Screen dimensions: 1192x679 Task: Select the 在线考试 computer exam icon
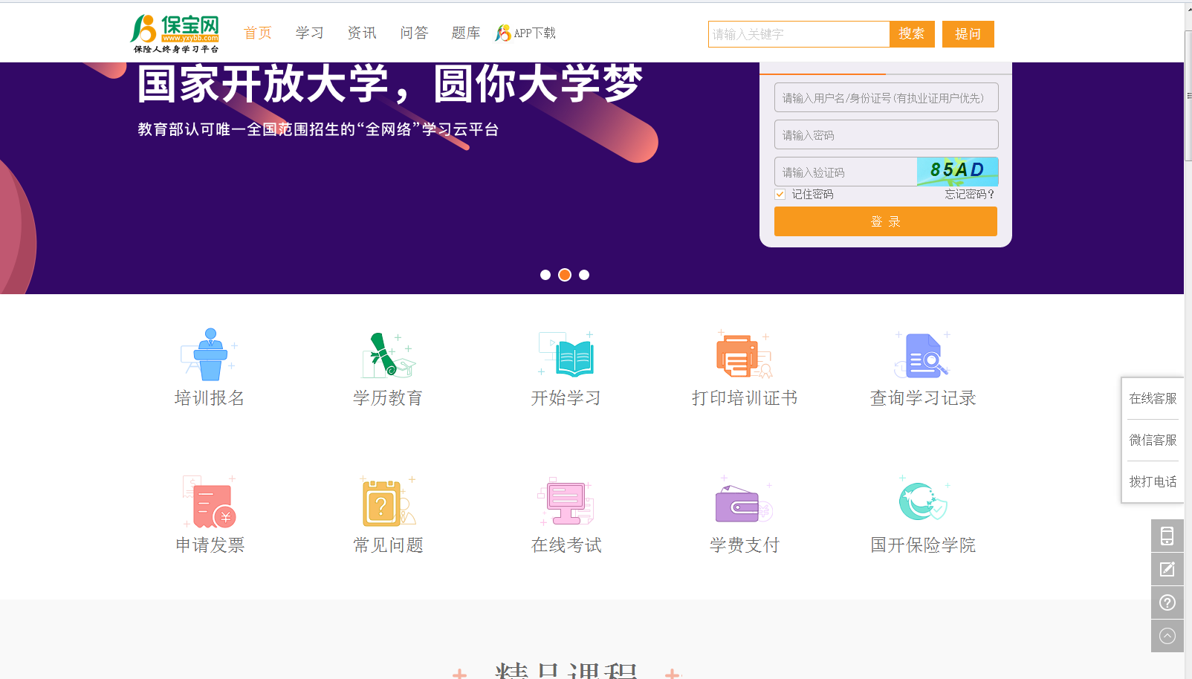[566, 503]
